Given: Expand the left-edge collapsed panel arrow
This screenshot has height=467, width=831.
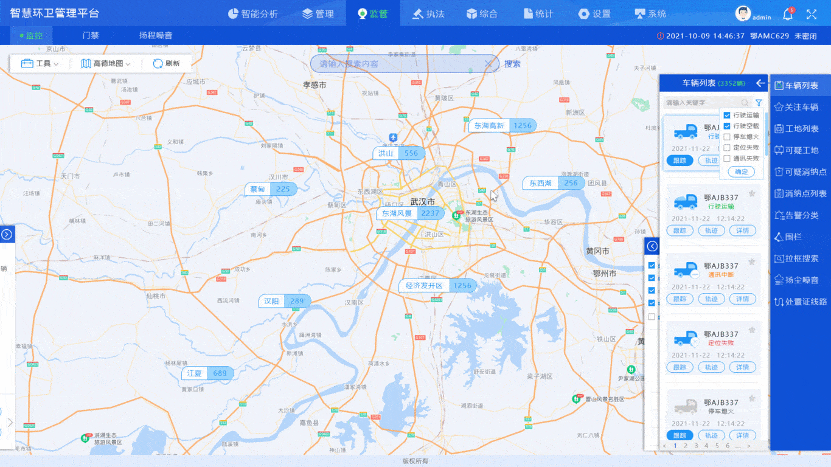Looking at the screenshot, I should coord(7,234).
